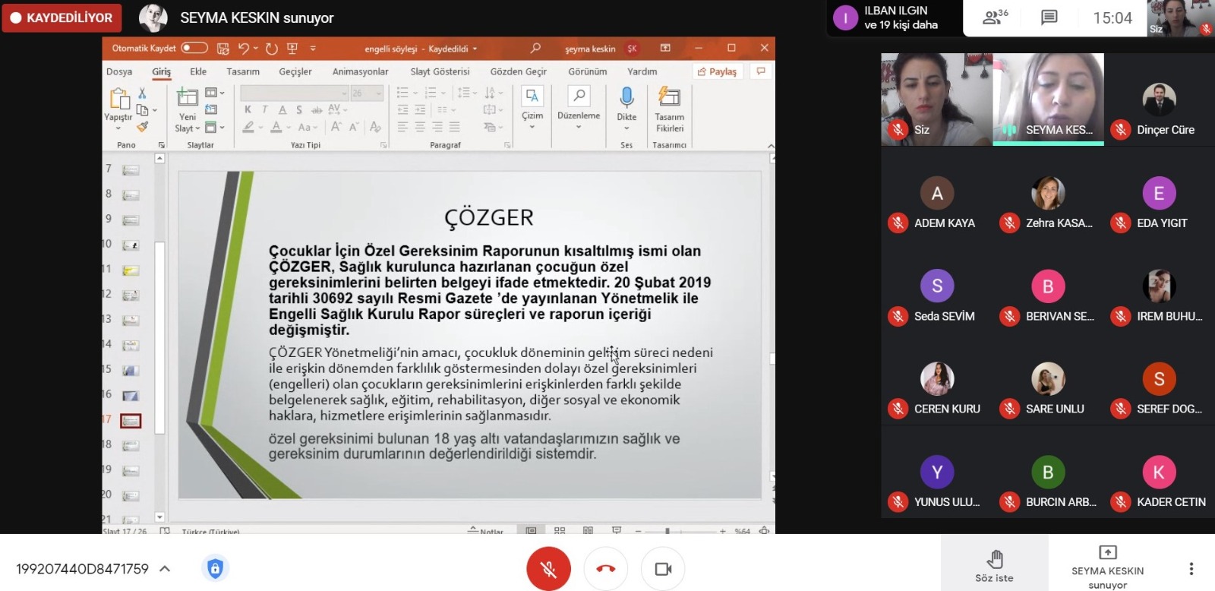
Task: Toggle the camera on or off
Action: (x=663, y=568)
